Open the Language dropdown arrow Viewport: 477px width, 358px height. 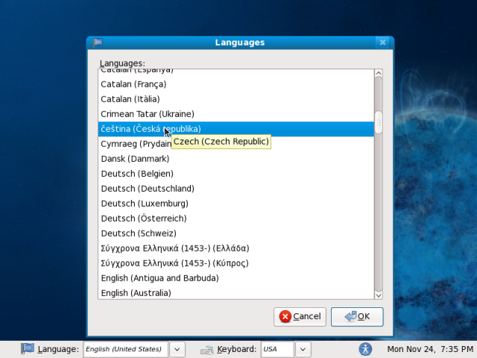(x=177, y=348)
